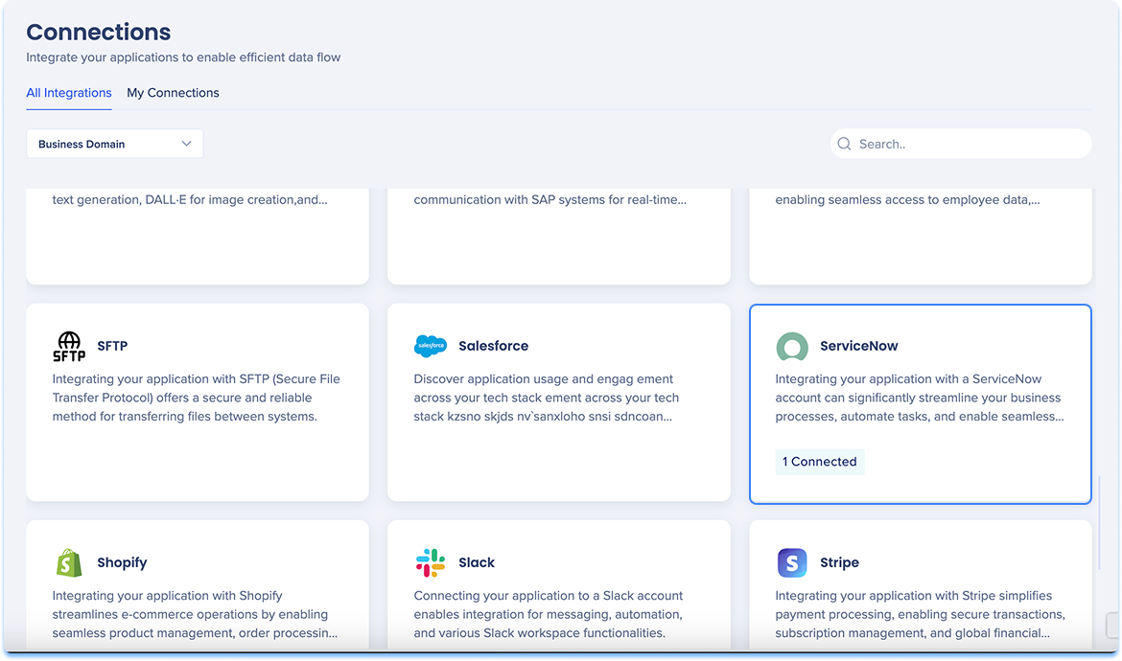Click the search magnifier icon
Viewport: 1122px width, 661px height.
pos(844,144)
